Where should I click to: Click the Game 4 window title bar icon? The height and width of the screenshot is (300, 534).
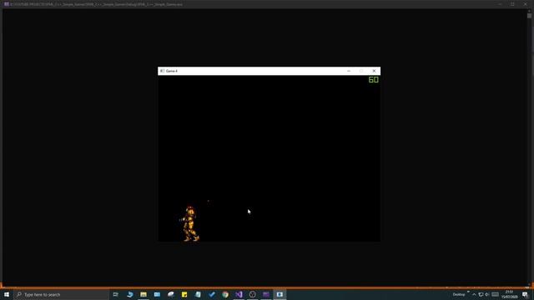click(x=162, y=71)
